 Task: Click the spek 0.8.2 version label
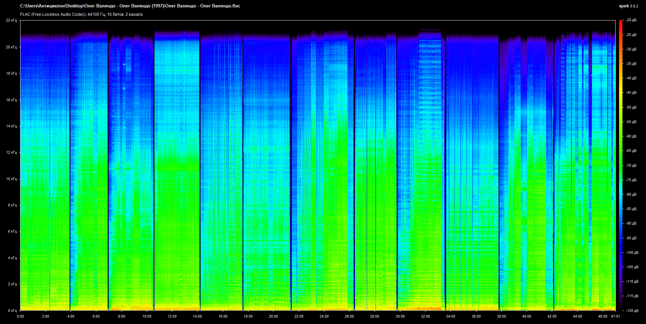pos(628,6)
